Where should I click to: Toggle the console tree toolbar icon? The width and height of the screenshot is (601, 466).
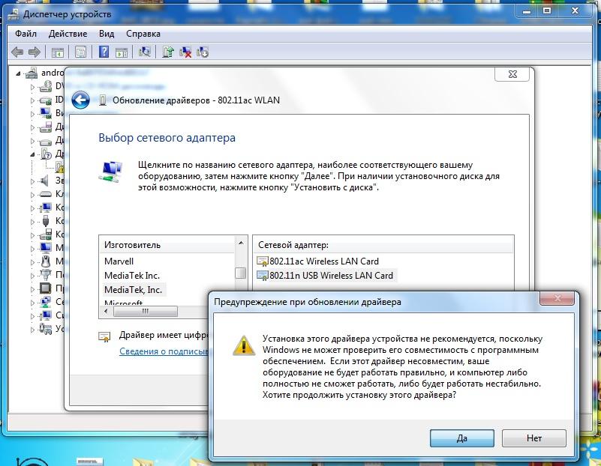tap(58, 52)
